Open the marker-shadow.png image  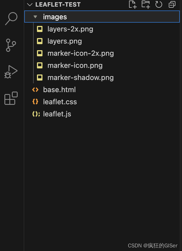[81, 78]
